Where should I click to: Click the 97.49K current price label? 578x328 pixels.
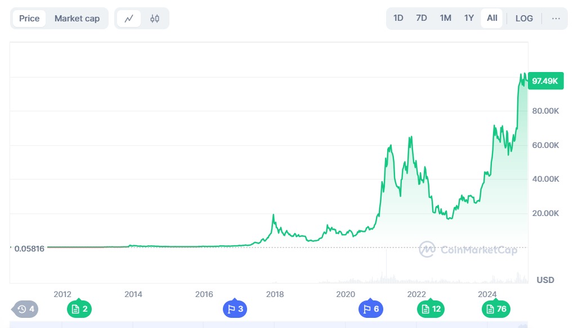545,81
